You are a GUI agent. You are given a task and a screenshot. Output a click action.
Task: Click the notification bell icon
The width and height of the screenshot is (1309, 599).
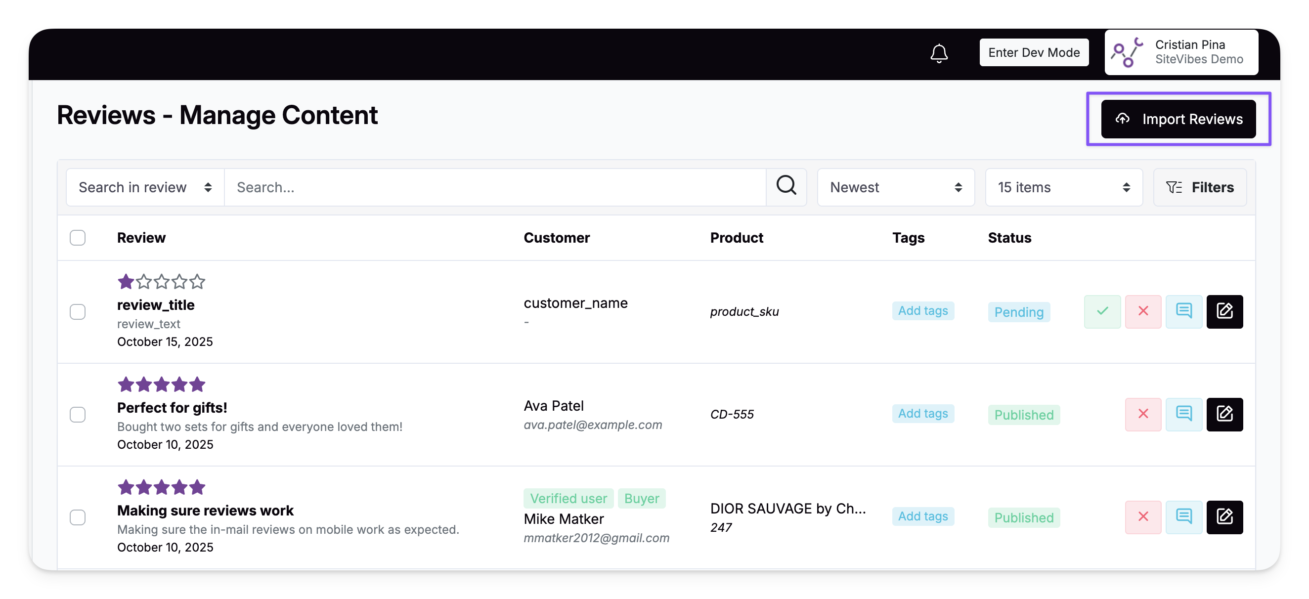[938, 53]
